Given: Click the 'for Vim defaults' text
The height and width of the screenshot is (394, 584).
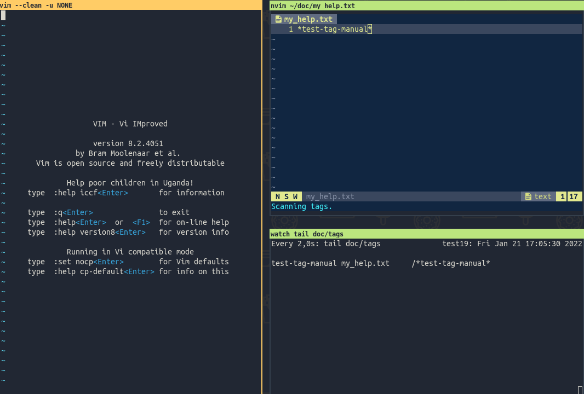Looking at the screenshot, I should (x=194, y=262).
